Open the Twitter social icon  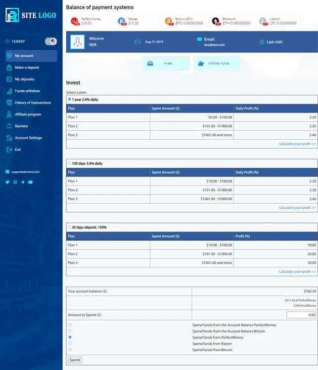[7, 182]
